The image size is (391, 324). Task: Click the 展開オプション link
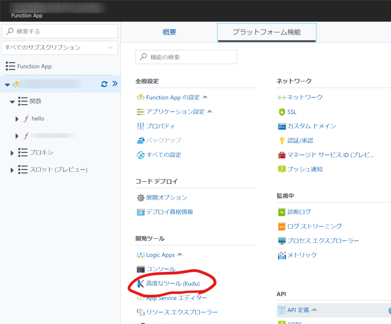166,198
